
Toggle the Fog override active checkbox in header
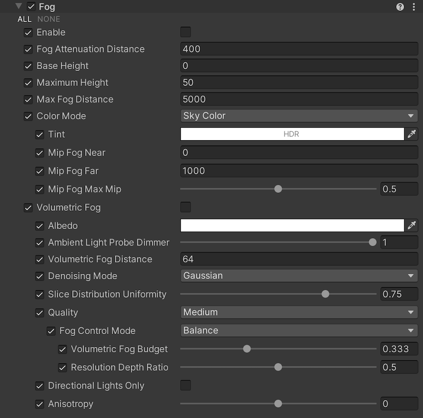[x=31, y=7]
